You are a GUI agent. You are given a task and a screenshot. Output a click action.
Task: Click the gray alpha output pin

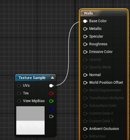(x=51, y=117)
